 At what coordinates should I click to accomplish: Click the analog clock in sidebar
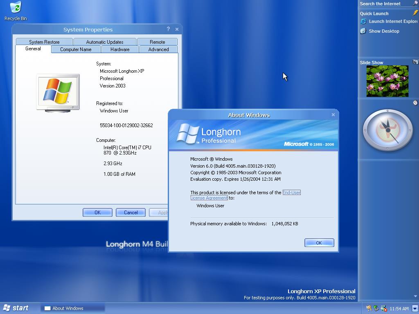pyautogui.click(x=388, y=130)
